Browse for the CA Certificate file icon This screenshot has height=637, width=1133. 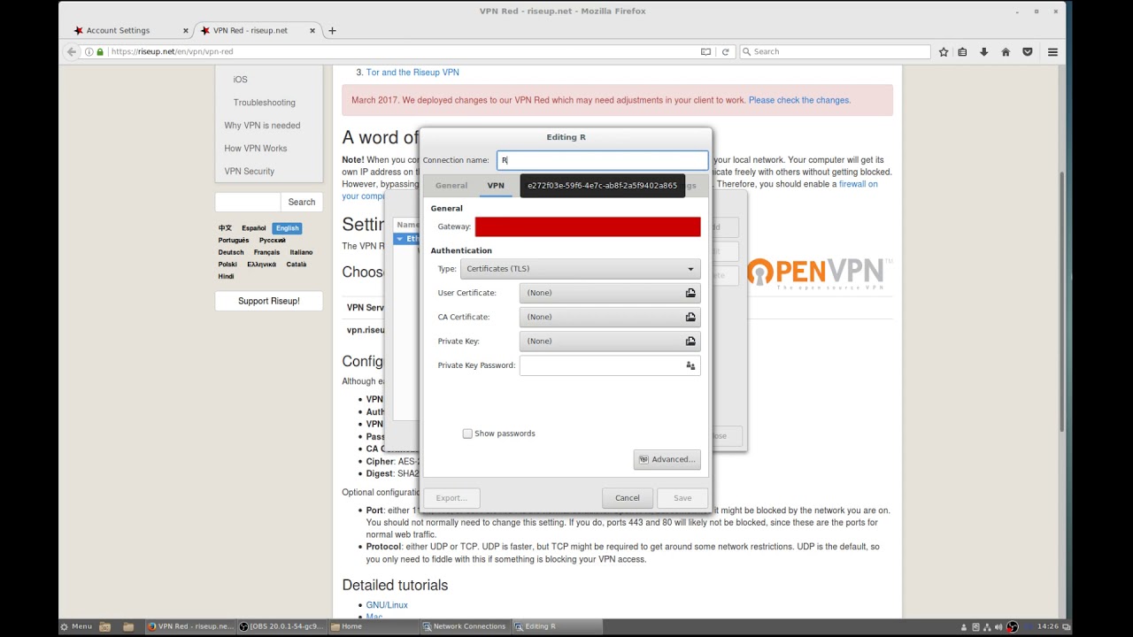690,317
